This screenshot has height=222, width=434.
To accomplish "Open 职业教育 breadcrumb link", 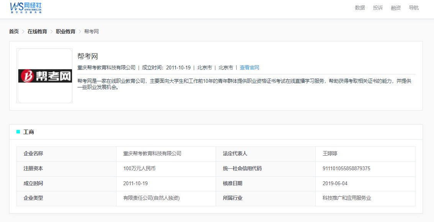I will [x=66, y=31].
